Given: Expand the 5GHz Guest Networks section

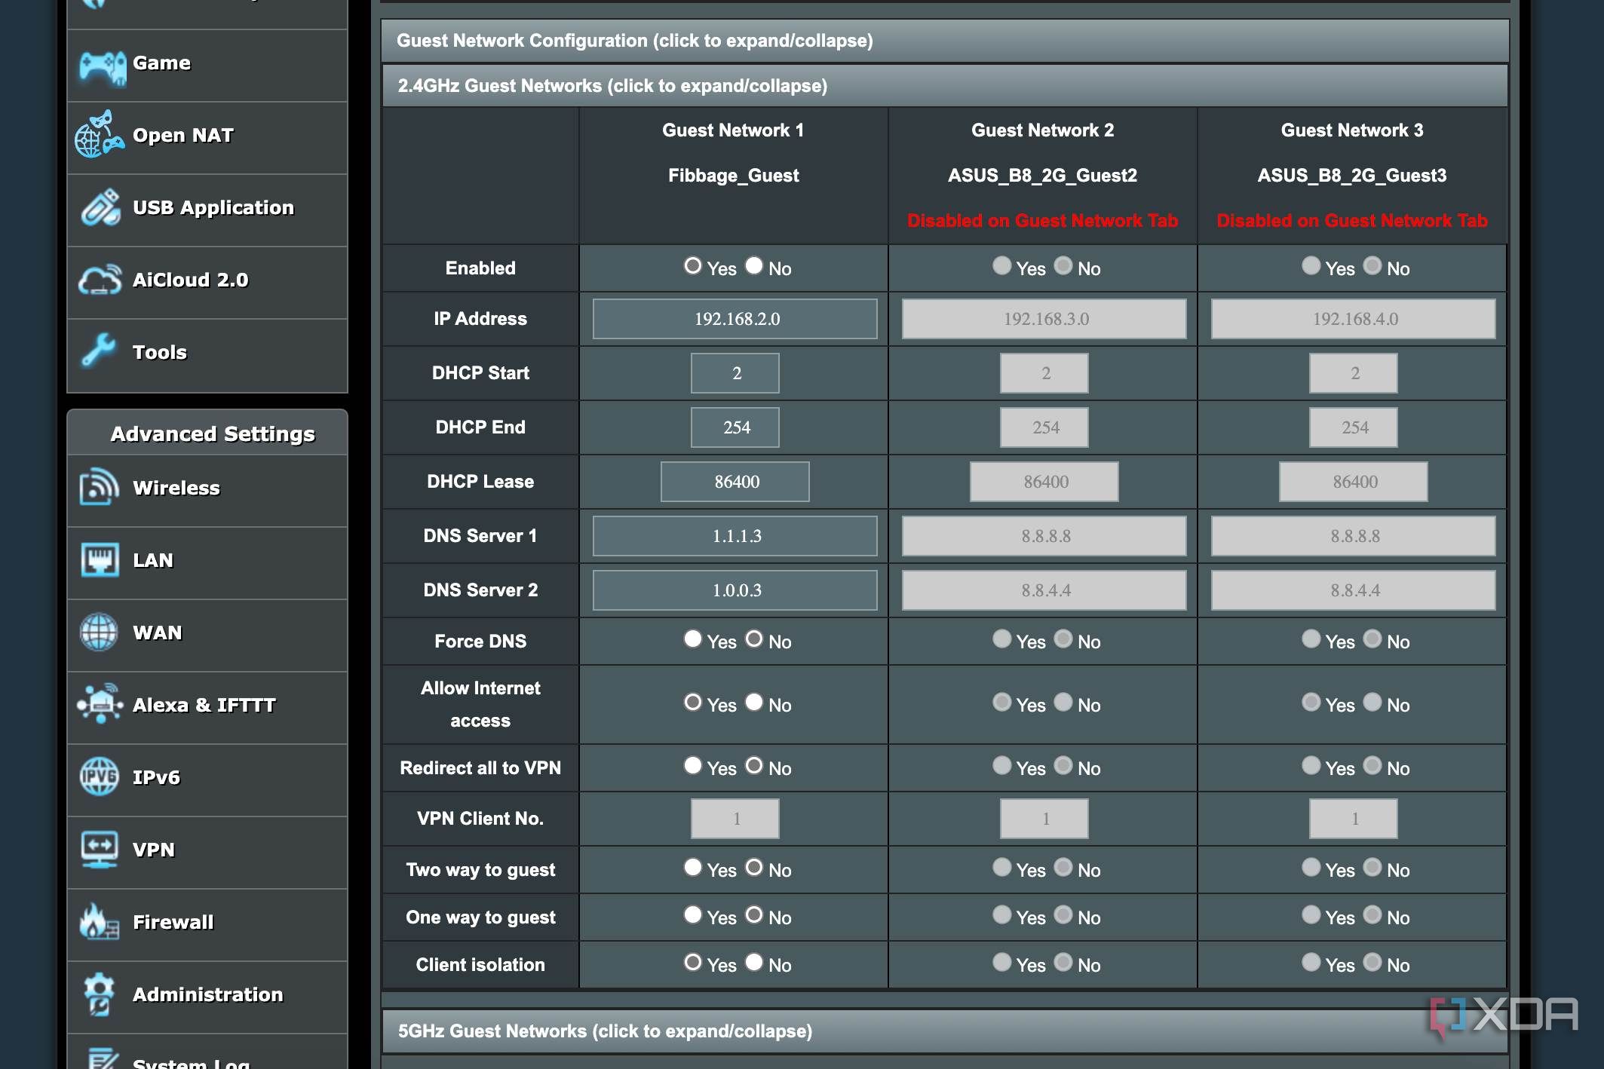Looking at the screenshot, I should pos(605,1031).
